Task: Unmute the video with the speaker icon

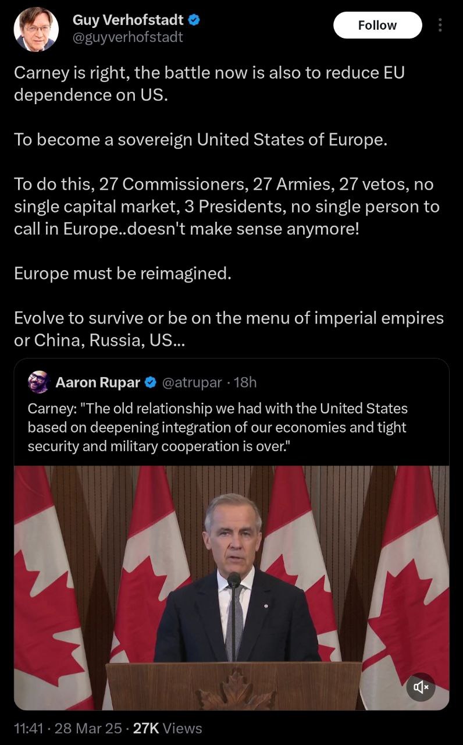Action: pyautogui.click(x=421, y=687)
